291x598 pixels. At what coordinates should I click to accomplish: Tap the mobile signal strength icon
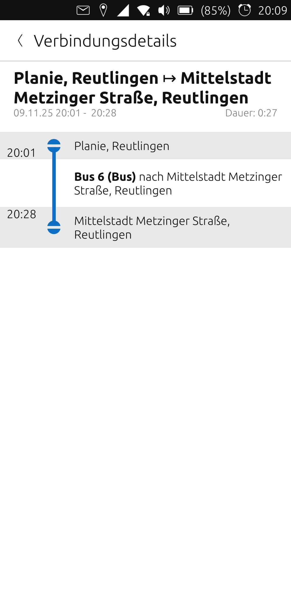[123, 11]
